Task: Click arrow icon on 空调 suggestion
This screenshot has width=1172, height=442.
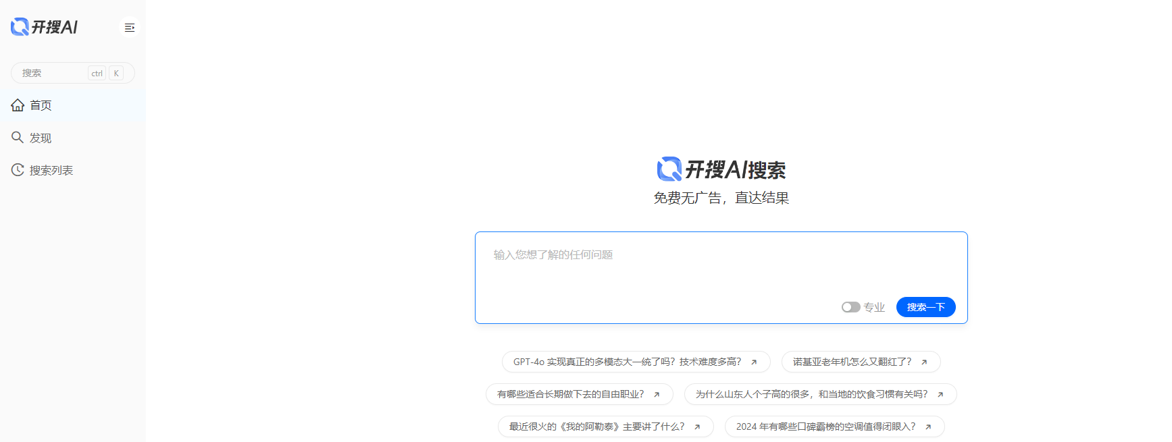Action: [928, 427]
